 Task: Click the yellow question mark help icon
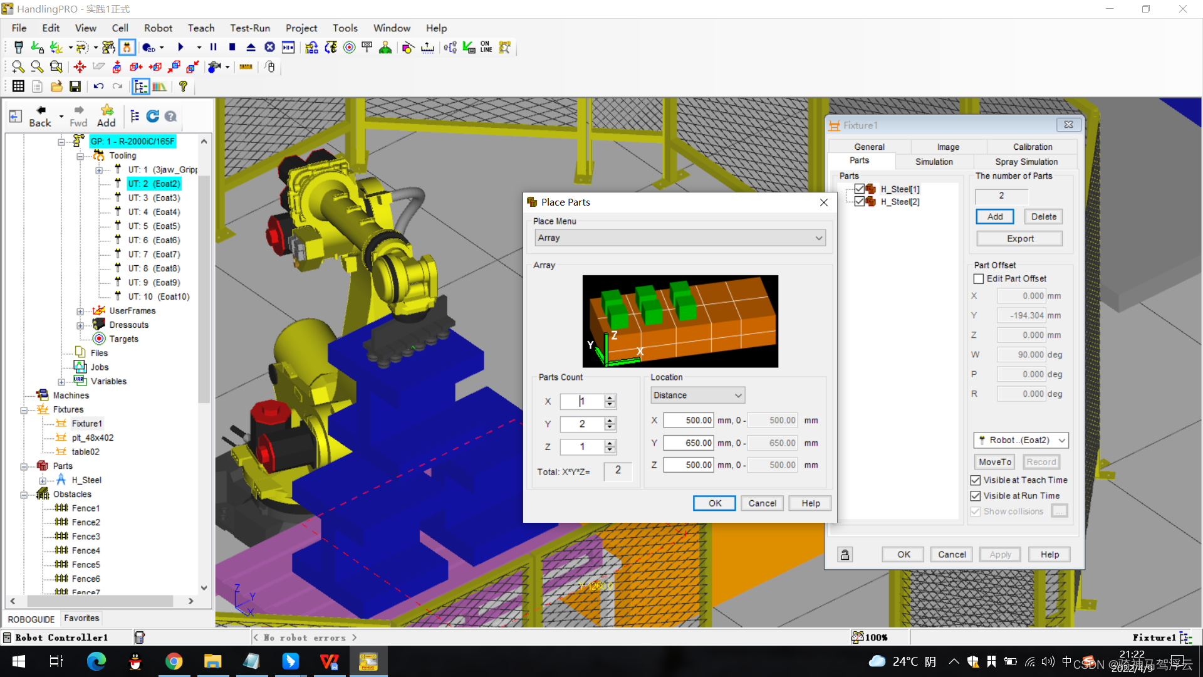[183, 87]
